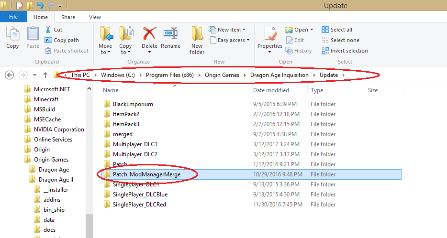Sort by the Size column header
The image size is (447, 238).
point(373,90)
